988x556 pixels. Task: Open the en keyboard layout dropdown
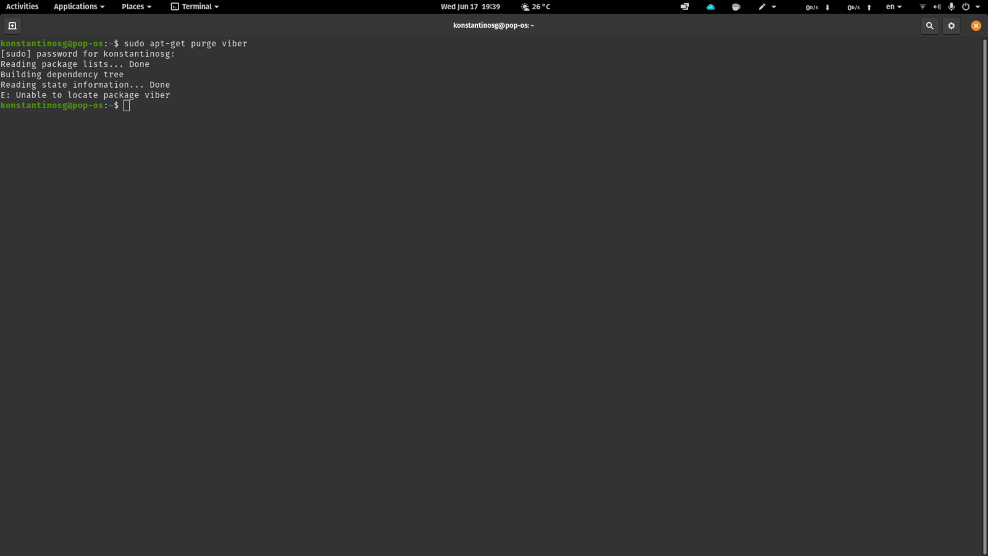(x=894, y=7)
